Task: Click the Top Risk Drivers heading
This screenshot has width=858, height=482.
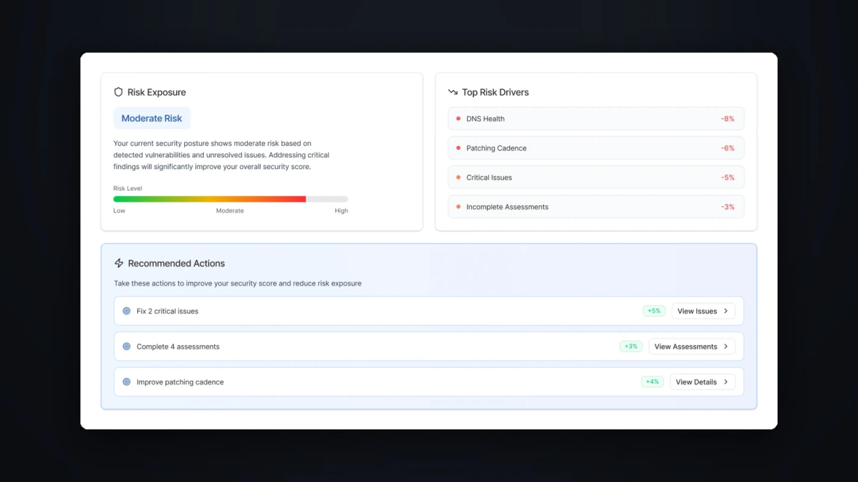Action: [x=495, y=92]
